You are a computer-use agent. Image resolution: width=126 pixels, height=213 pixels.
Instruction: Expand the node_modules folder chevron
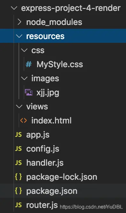(x=20, y=22)
